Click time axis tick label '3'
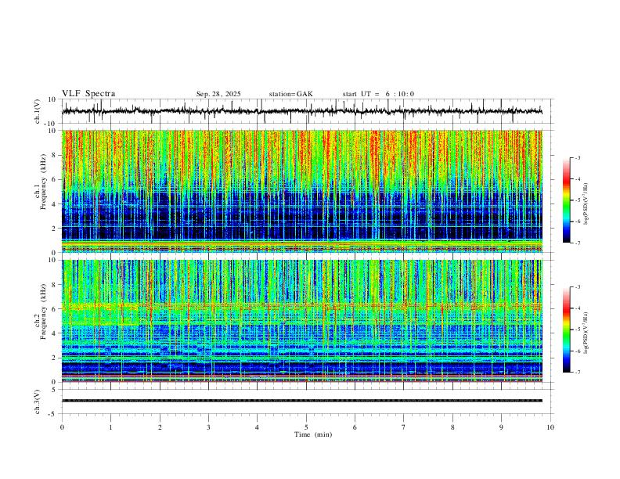The width and height of the screenshot is (620, 479). [x=208, y=427]
